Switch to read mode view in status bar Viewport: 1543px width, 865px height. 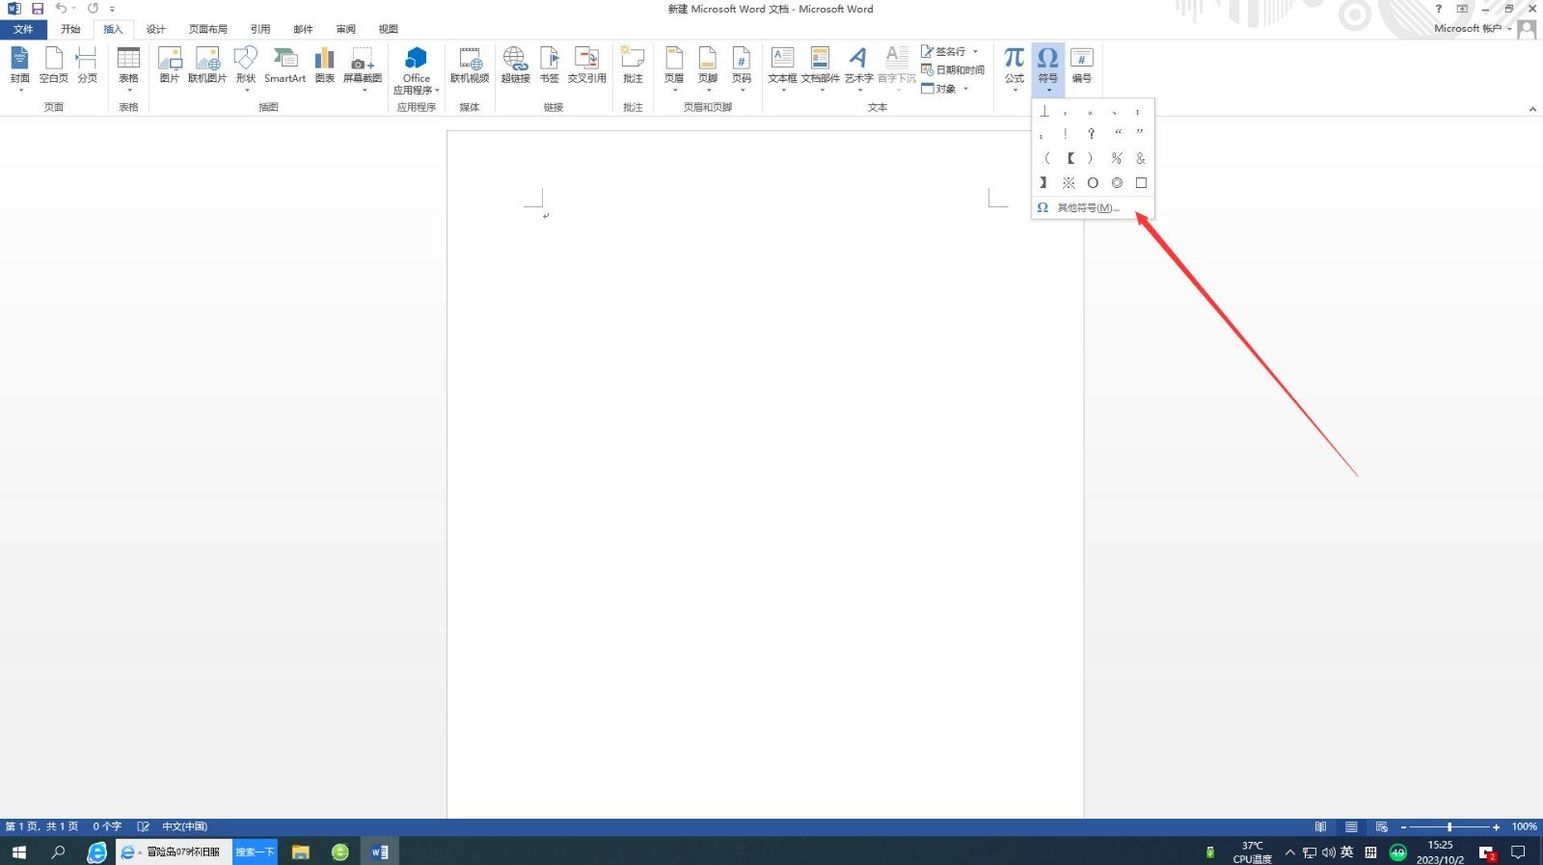(1320, 826)
